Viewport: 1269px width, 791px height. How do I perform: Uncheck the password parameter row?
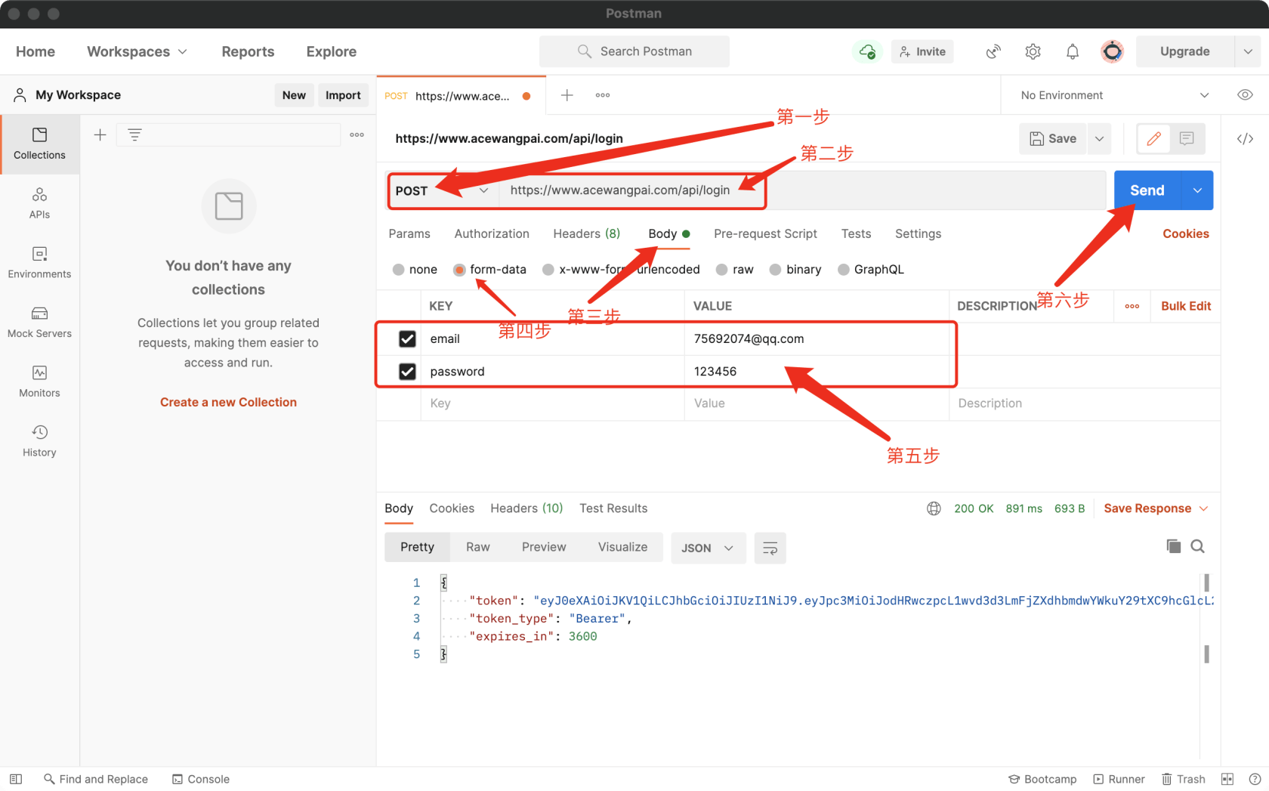point(407,371)
